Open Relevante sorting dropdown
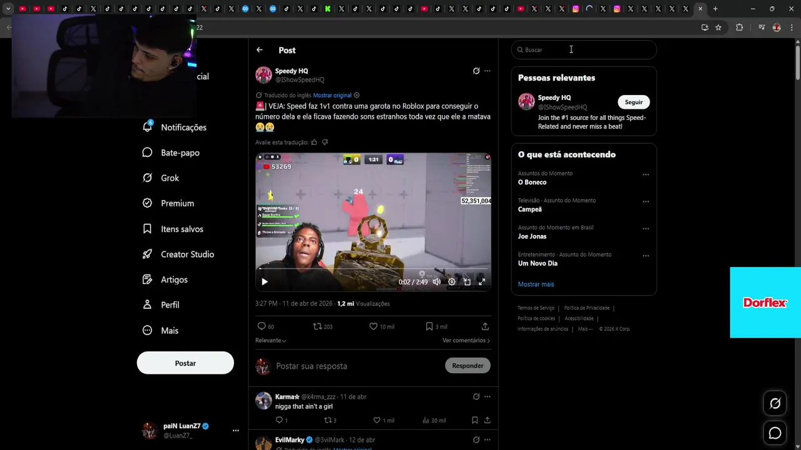Screen dimensions: 801x450 click(x=270, y=341)
